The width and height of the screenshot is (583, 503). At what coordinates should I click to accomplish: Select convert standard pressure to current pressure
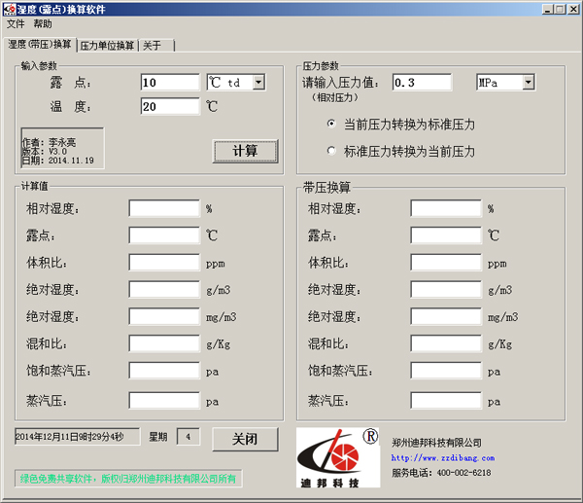[x=331, y=152]
